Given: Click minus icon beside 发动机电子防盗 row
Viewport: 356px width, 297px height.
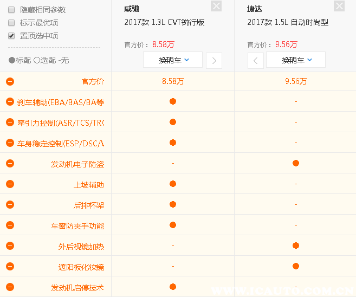Looking at the screenshot, I should point(10,164).
